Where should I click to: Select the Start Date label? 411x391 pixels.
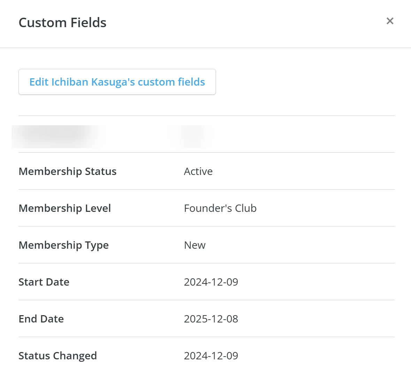tap(44, 282)
